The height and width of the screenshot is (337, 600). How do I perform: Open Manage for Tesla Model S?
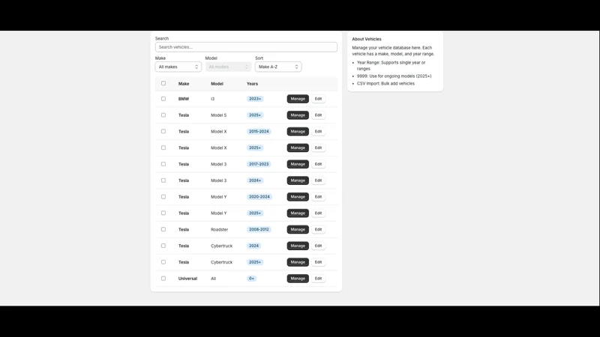click(298, 115)
